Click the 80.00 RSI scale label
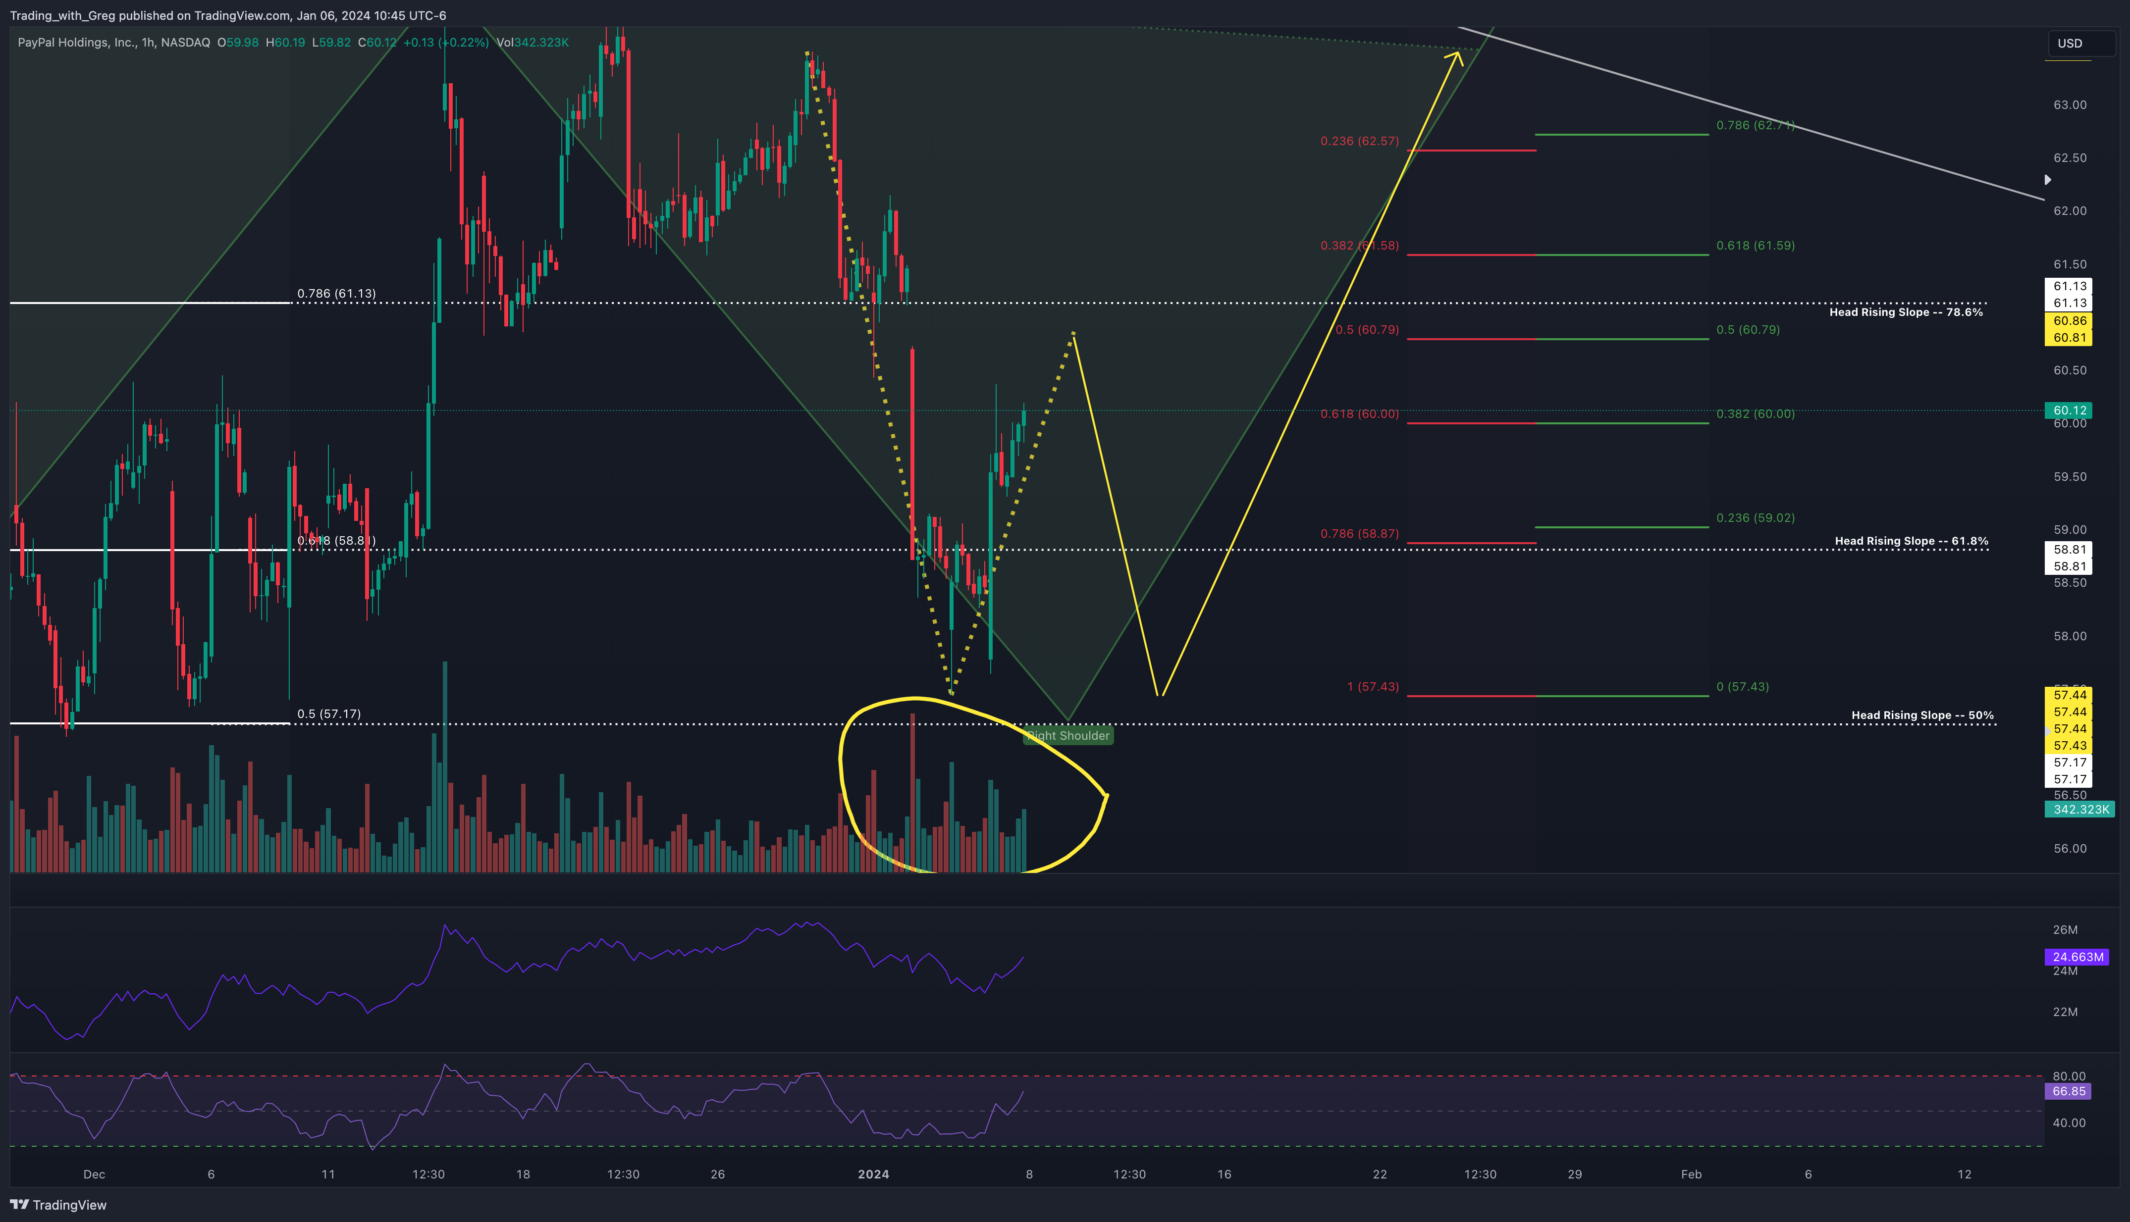This screenshot has width=2130, height=1222. point(2069,1076)
